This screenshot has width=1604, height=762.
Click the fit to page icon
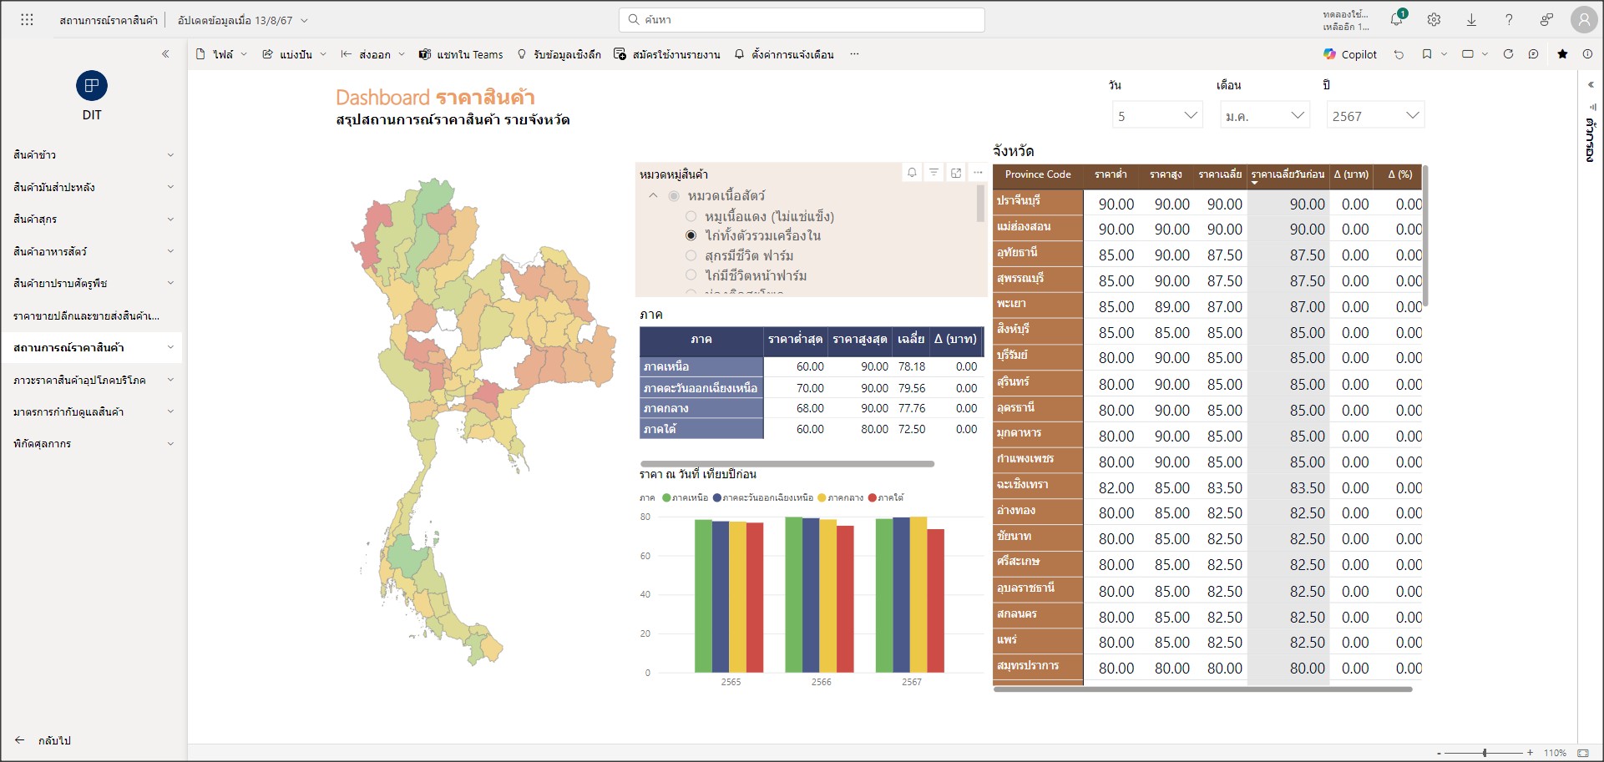coord(1583,753)
